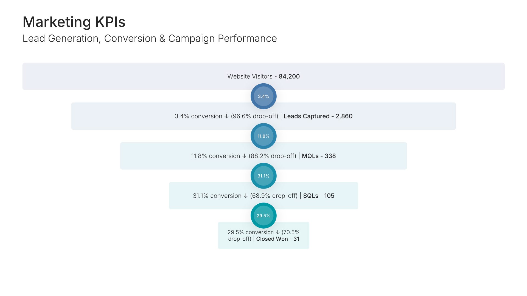Image resolution: width=527 pixels, height=296 pixels.
Task: Click the down arrow in MQLs row
Action: (x=244, y=156)
